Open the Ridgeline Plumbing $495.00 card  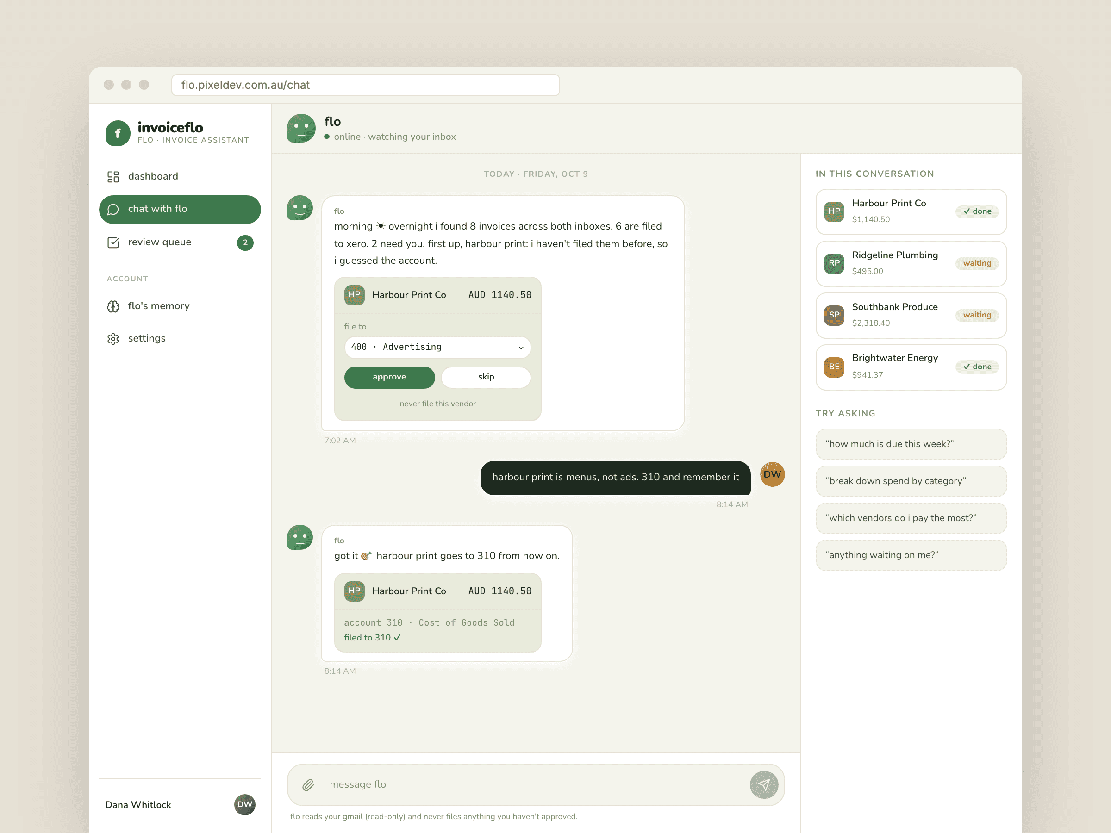tap(911, 263)
